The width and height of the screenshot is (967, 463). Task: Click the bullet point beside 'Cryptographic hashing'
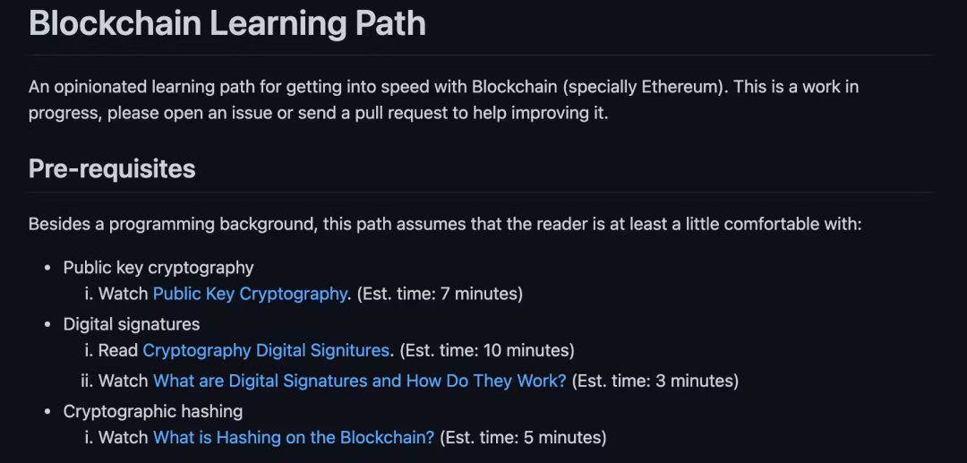[x=48, y=413]
